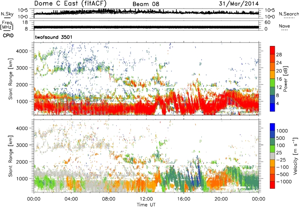This screenshot has width=299, height=207.
Task: Click the '-1000' Velocity colorbar value
Action: coord(284,182)
